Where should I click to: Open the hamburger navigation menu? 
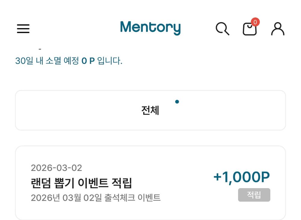23,29
